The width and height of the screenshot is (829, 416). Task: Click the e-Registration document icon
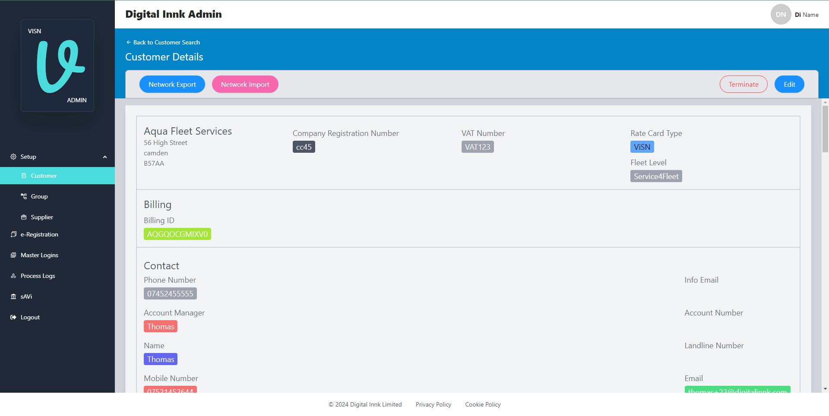pos(13,234)
